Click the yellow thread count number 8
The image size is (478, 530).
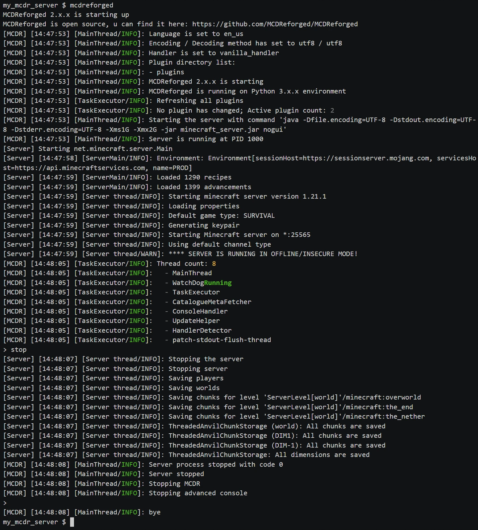(214, 264)
